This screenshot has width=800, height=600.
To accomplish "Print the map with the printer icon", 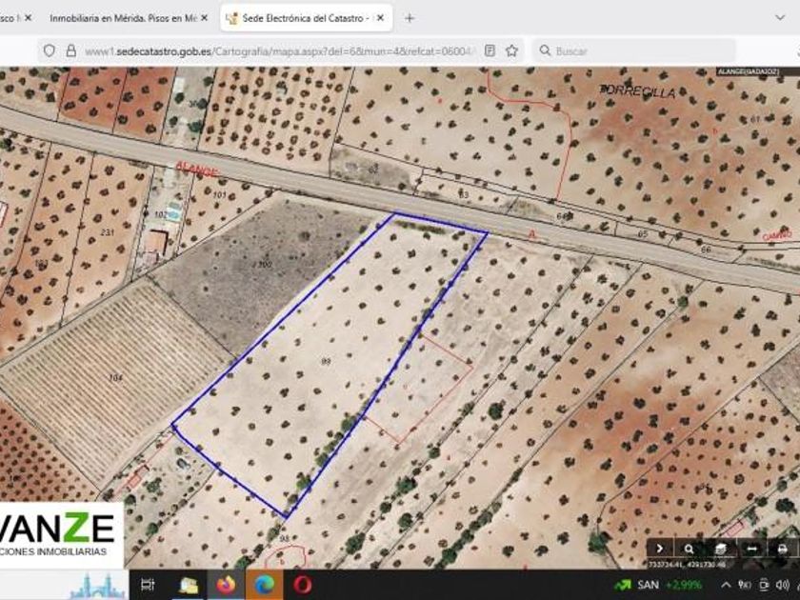I will click(x=782, y=549).
